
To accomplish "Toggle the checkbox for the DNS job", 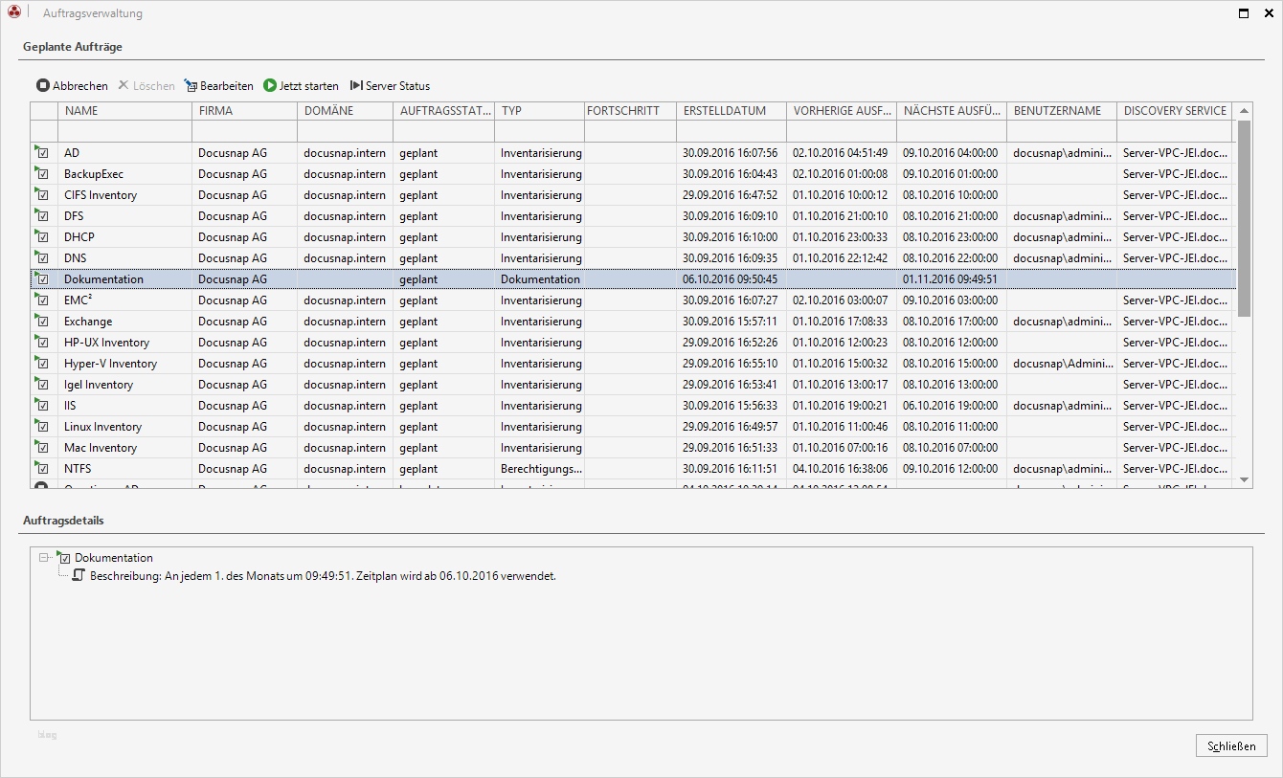I will tap(43, 258).
